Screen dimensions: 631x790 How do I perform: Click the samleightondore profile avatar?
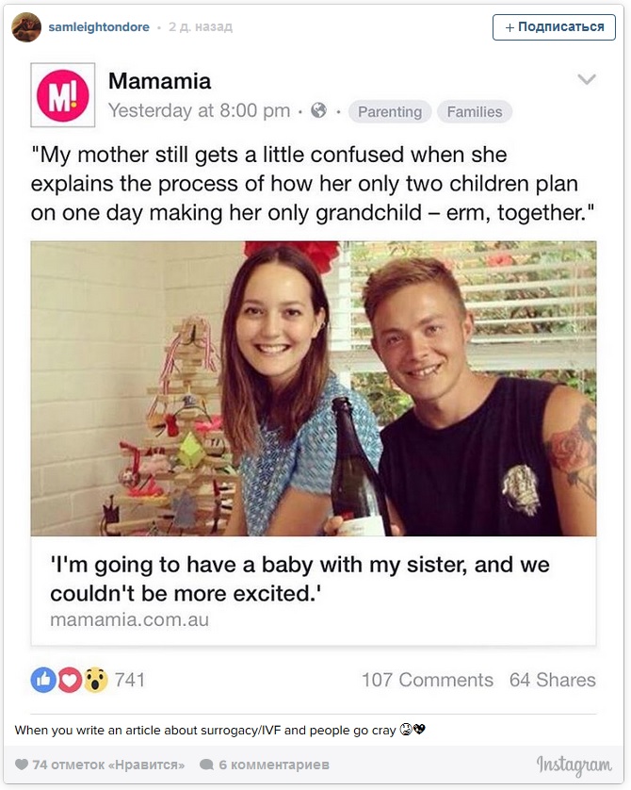click(x=25, y=27)
